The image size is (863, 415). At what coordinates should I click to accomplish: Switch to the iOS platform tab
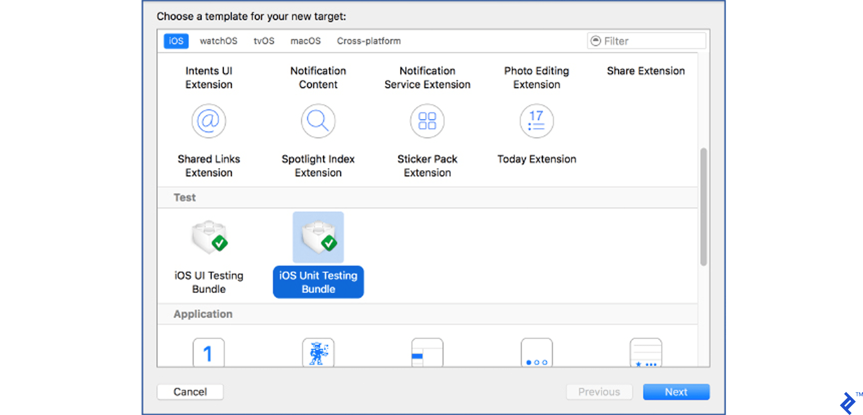[176, 41]
